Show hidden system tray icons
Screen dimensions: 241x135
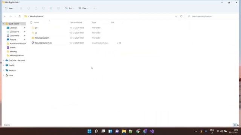[x=196, y=131]
